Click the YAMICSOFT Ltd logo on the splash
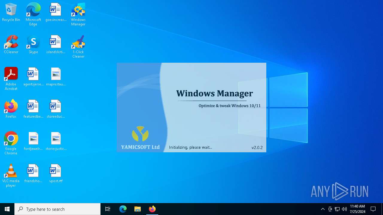The height and width of the screenshot is (215, 383). tap(140, 138)
